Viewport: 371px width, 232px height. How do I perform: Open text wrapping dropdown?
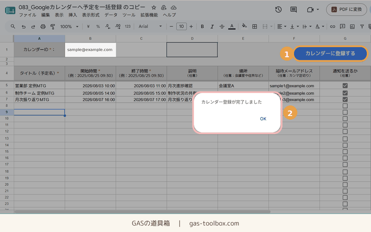coord(307,26)
